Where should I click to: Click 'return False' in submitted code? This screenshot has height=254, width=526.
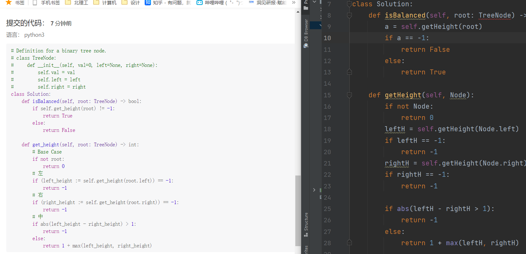pyautogui.click(x=59, y=130)
